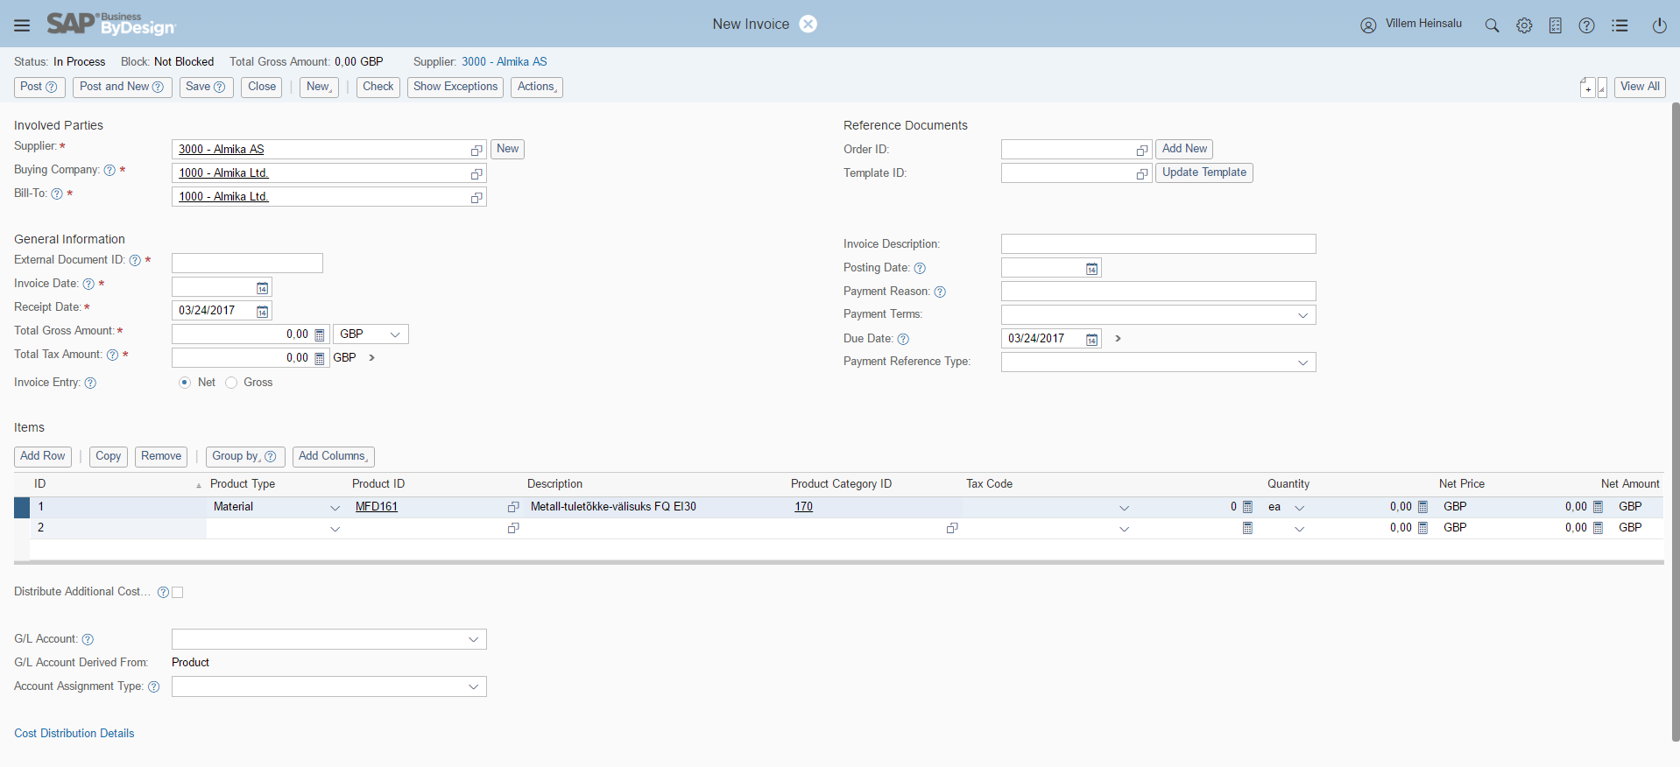
Task: Open Order ID value help icon
Action: (1142, 151)
